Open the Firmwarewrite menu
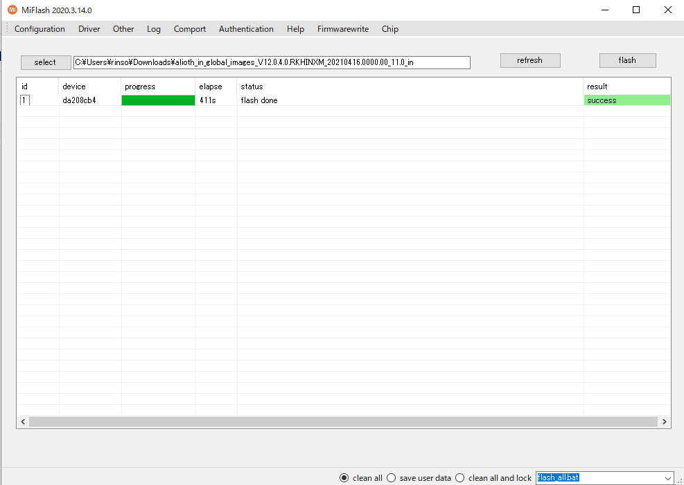 (343, 29)
